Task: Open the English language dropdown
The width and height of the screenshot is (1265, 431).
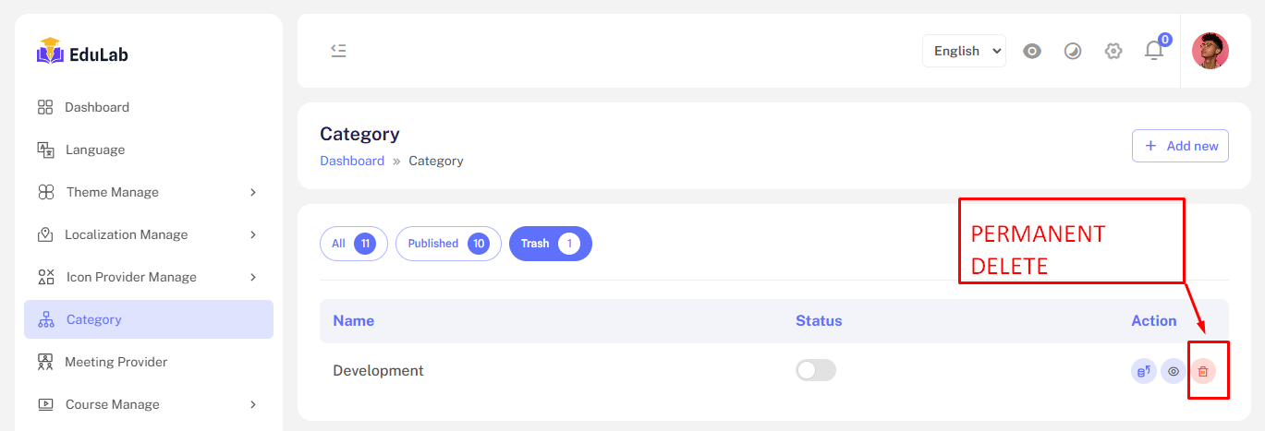Action: click(964, 51)
